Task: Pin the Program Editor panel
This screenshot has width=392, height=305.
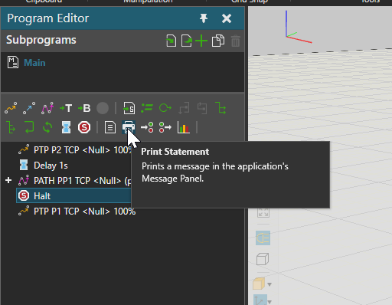Action: (204, 18)
